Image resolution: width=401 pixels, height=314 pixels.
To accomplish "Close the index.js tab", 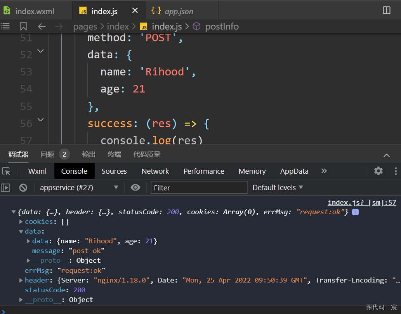I will point(135,10).
